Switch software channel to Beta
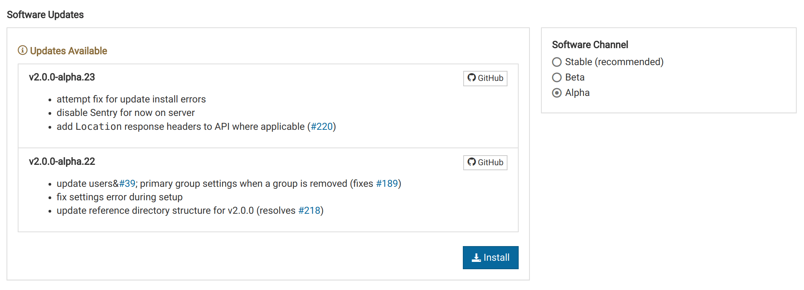The width and height of the screenshot is (804, 290). click(x=557, y=77)
